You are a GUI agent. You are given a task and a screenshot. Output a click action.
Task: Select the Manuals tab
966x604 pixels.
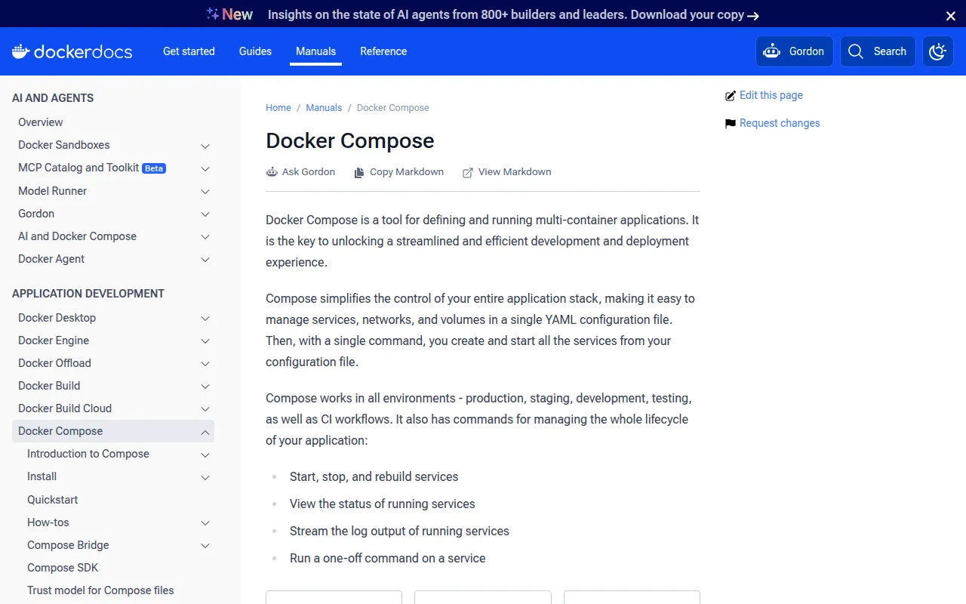(x=315, y=51)
